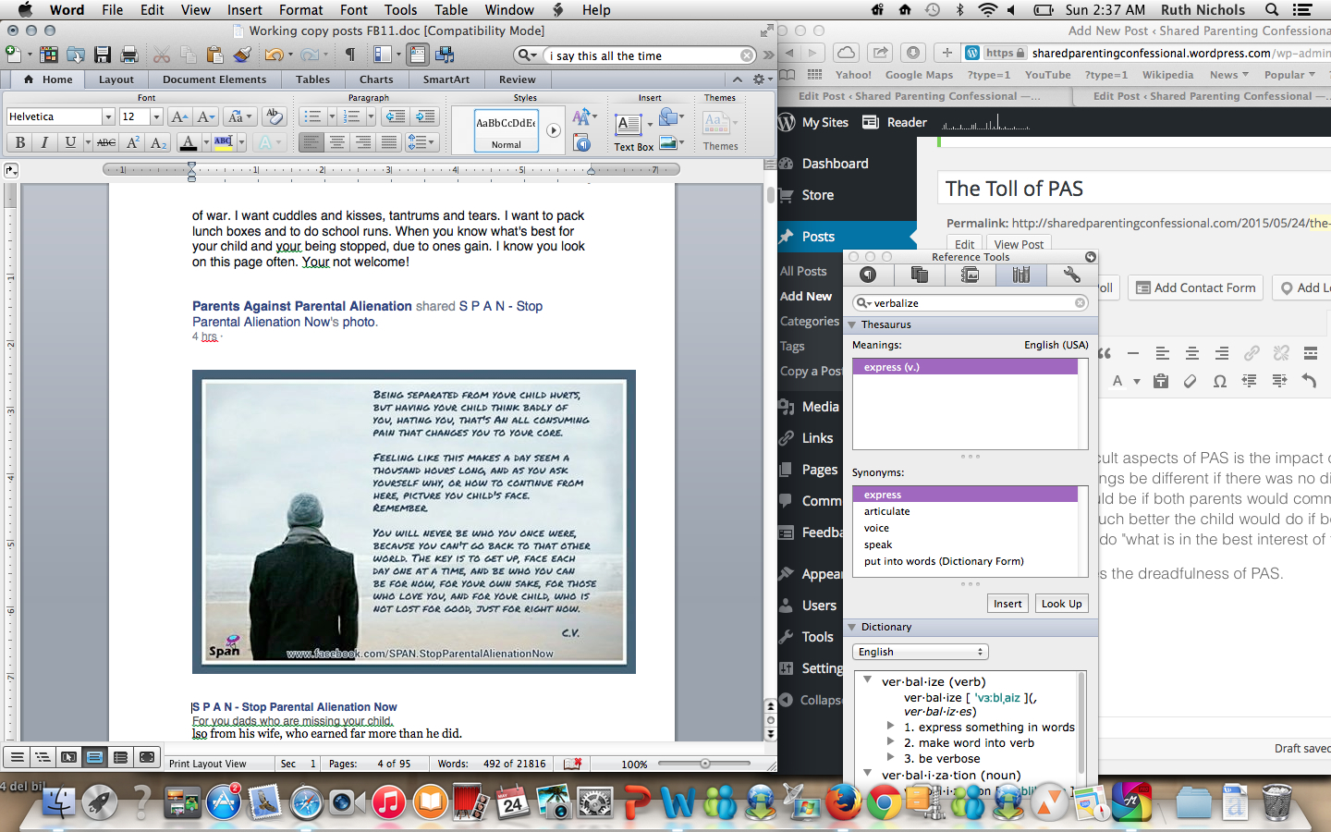Viewport: 1331px width, 832px height.
Task: Click the Print icon in Word toolbar
Action: pos(129,55)
